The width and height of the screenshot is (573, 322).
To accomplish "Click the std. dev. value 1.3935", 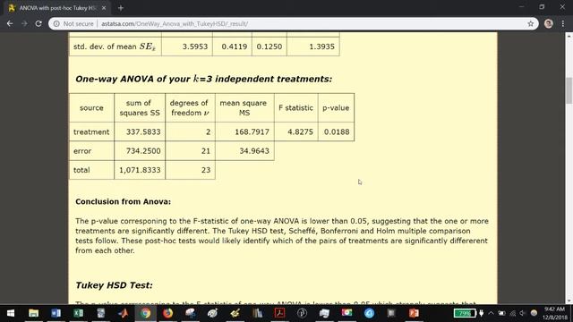I will point(321,47).
